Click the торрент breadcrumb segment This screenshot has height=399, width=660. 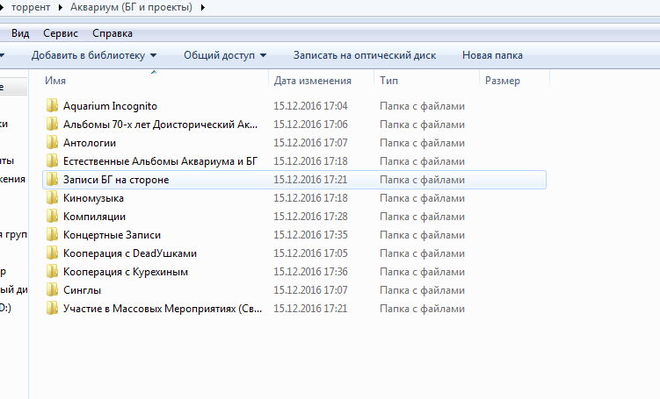(x=30, y=7)
